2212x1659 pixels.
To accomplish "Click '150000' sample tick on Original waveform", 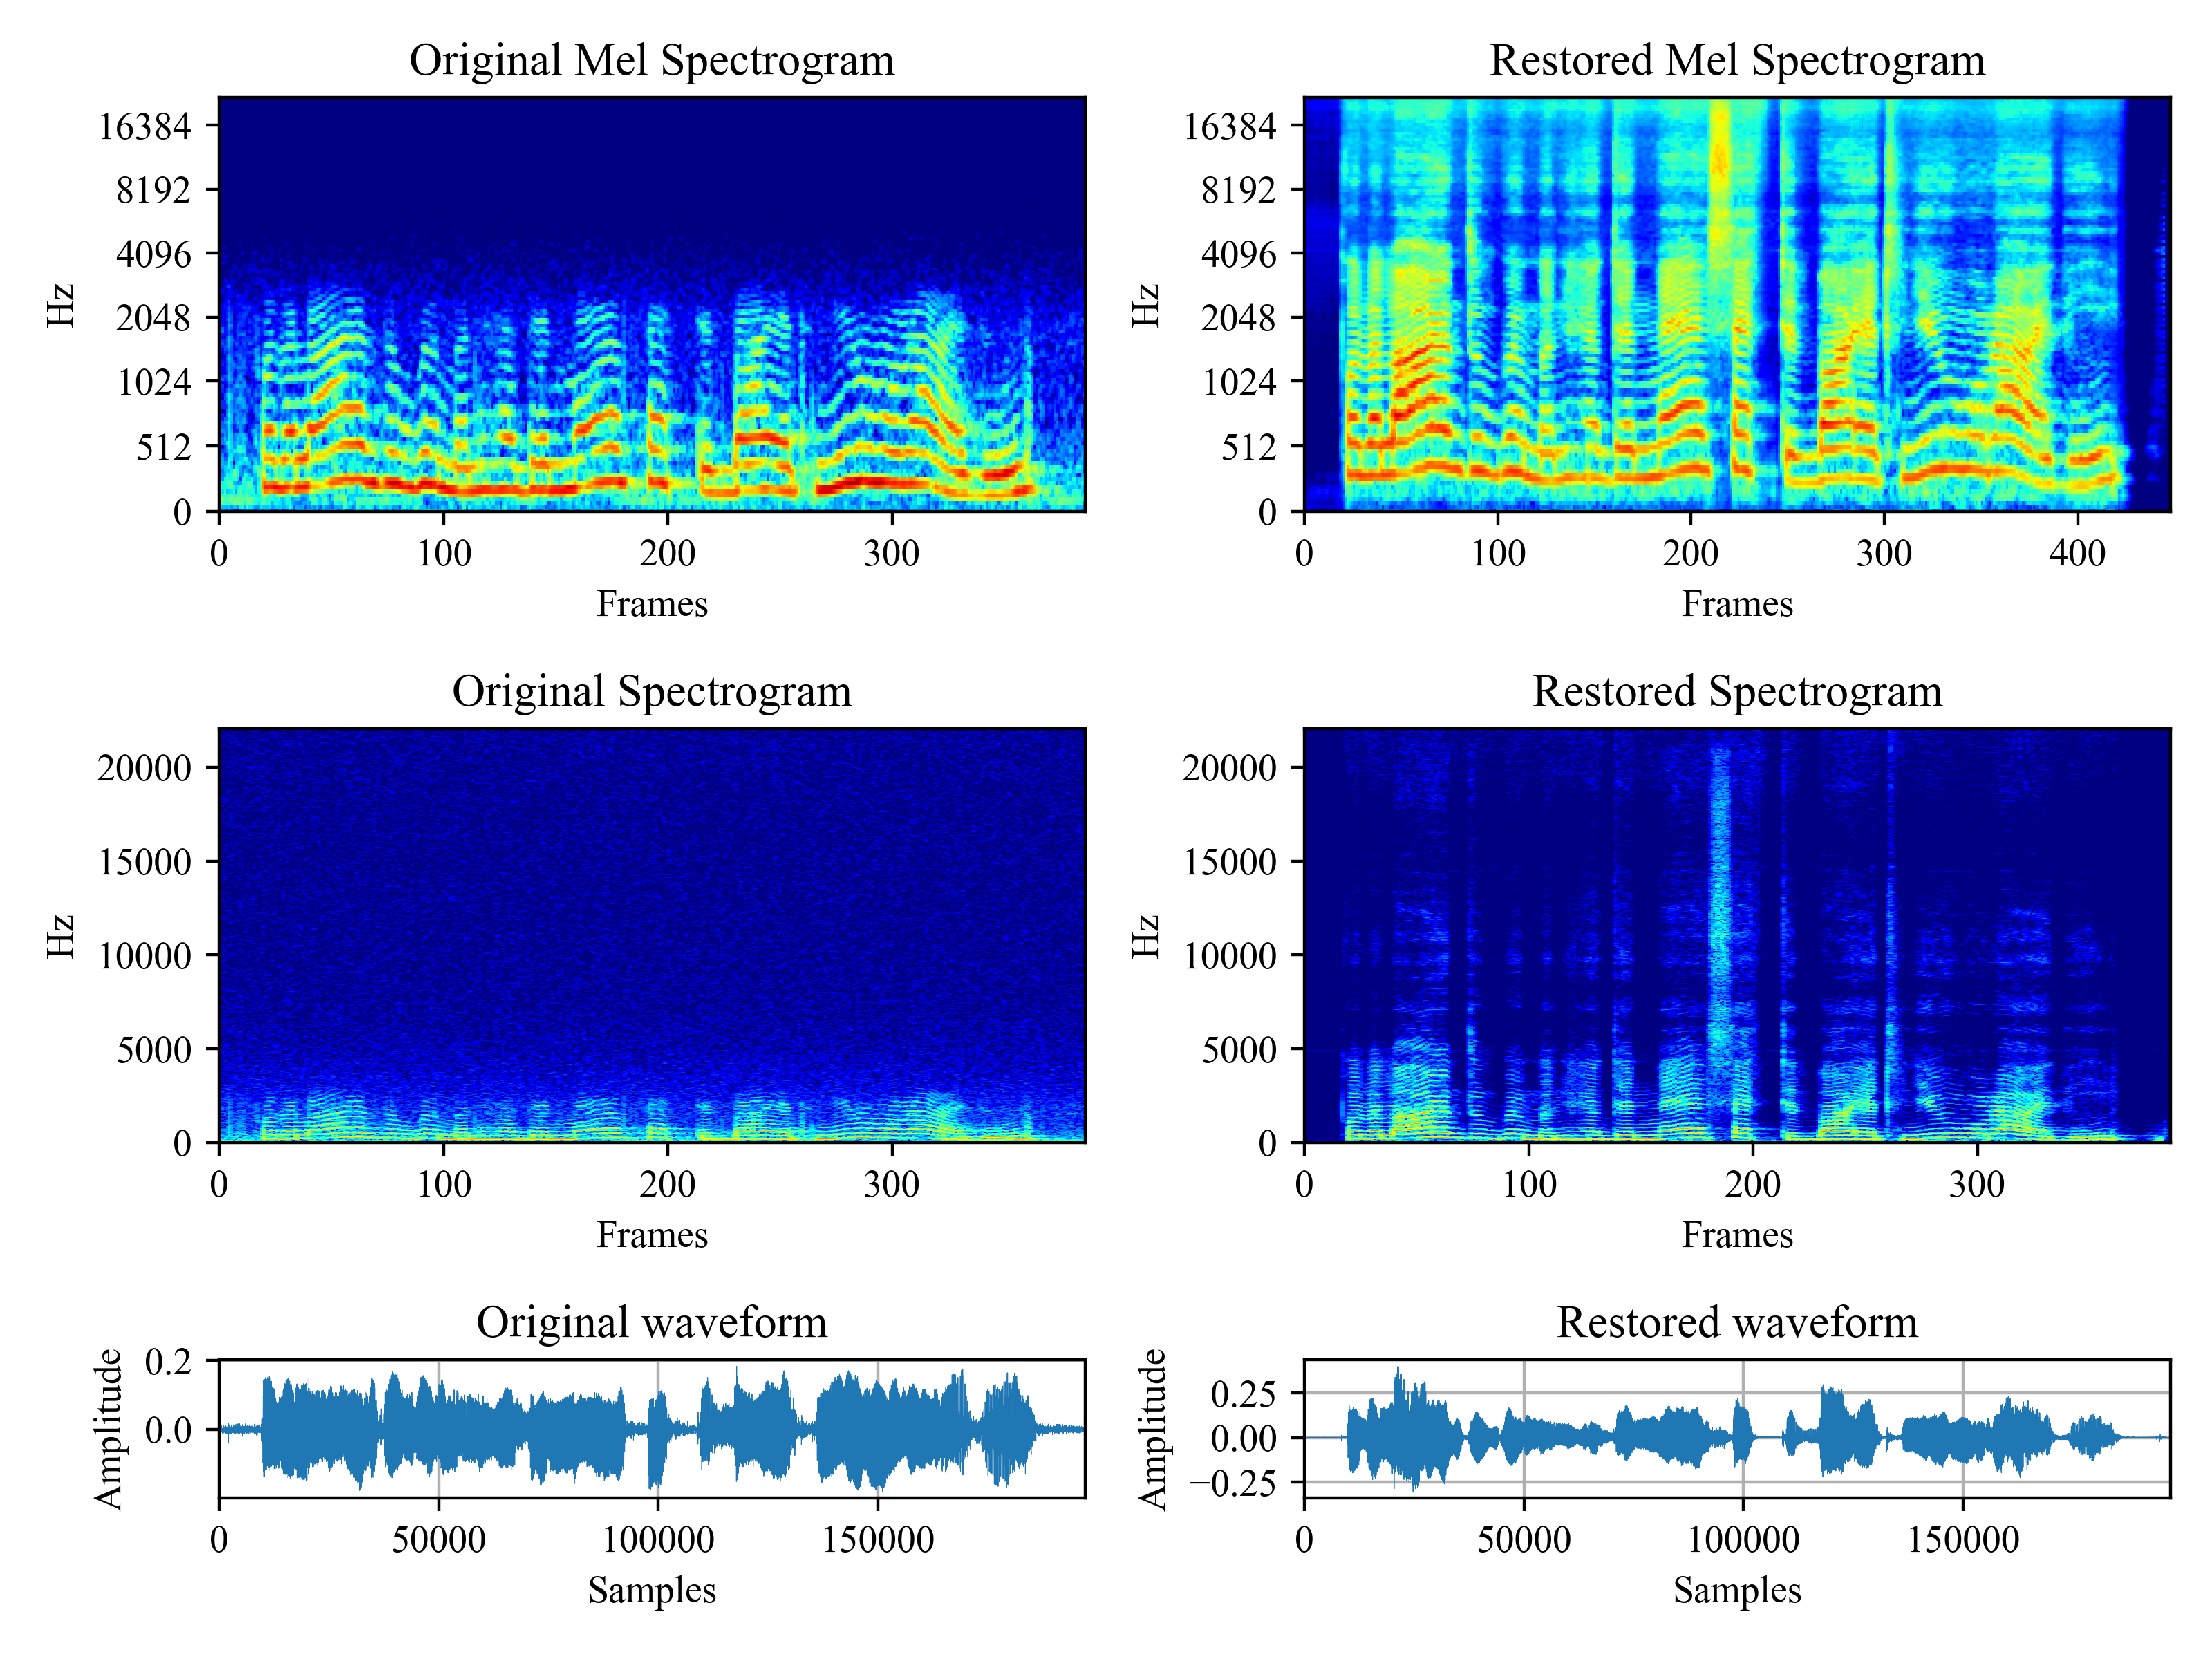I will (878, 1539).
